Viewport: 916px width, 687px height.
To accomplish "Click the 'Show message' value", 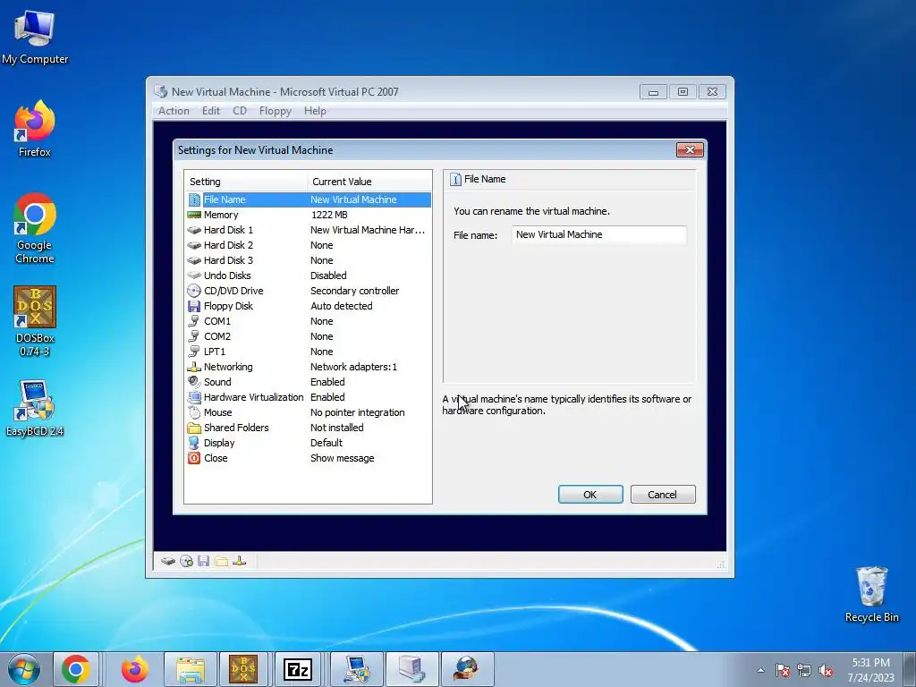I will point(343,458).
